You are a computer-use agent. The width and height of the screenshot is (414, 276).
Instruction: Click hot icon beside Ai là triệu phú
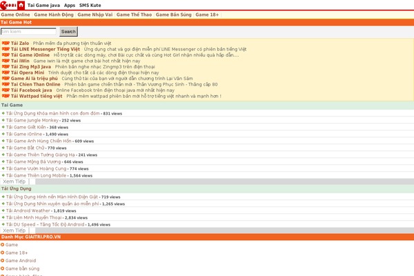coord(6,78)
